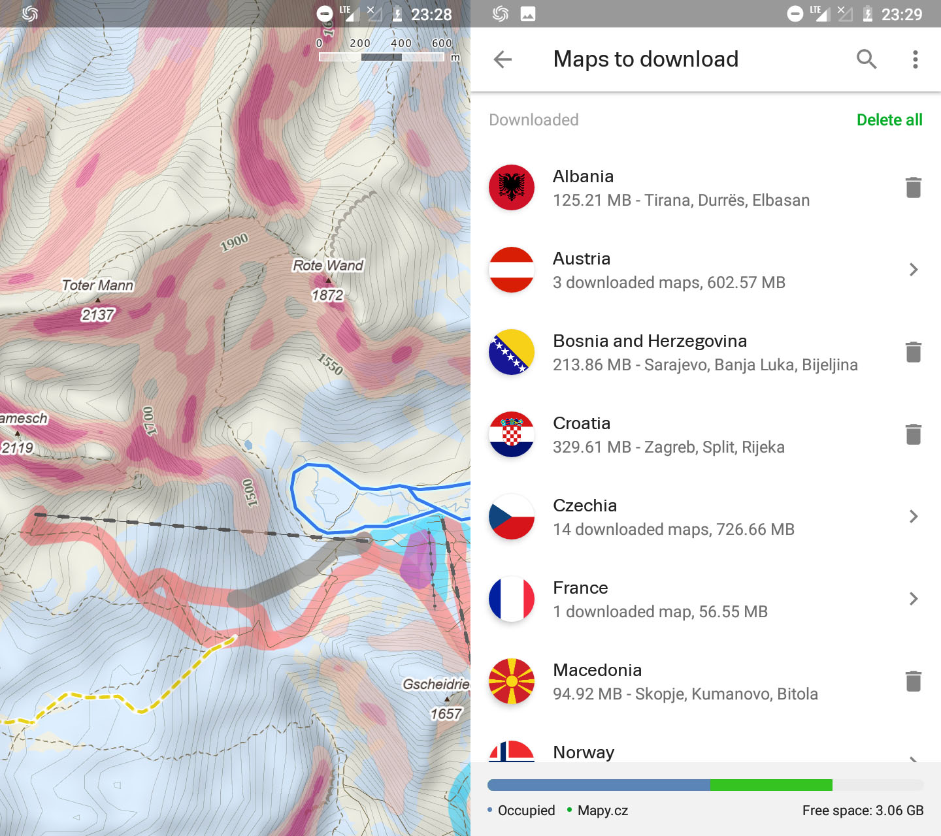Viewport: 941px width, 836px height.
Task: Tap the Rote Wand peak label on map
Action: (327, 265)
